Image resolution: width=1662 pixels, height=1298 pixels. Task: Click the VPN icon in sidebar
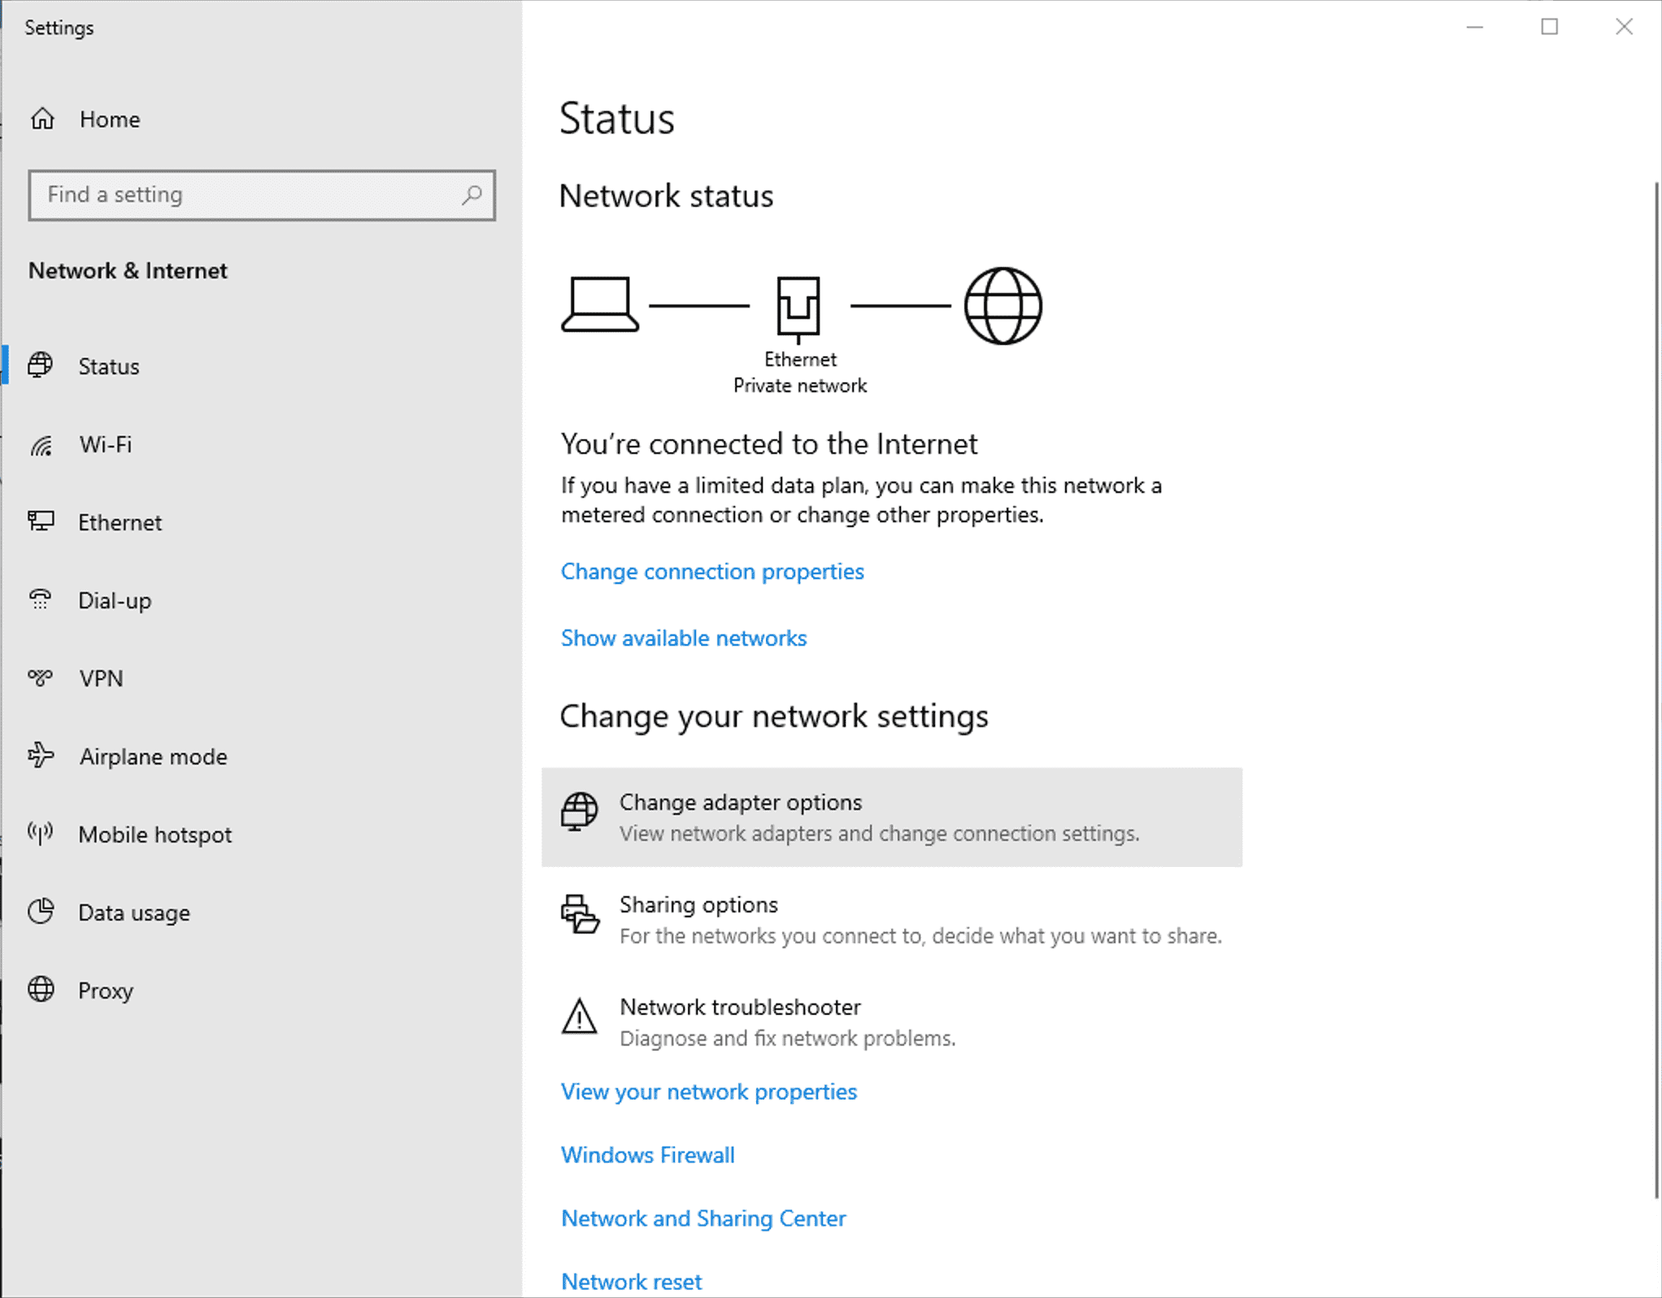click(41, 677)
